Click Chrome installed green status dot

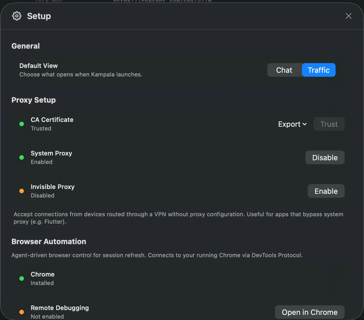coord(22,279)
